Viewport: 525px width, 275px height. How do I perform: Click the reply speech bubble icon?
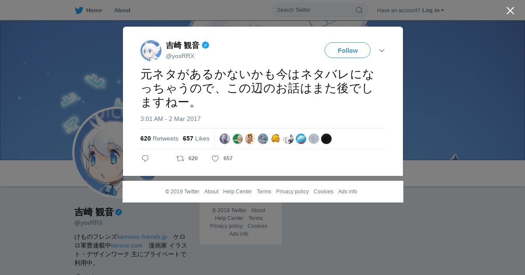coord(145,158)
